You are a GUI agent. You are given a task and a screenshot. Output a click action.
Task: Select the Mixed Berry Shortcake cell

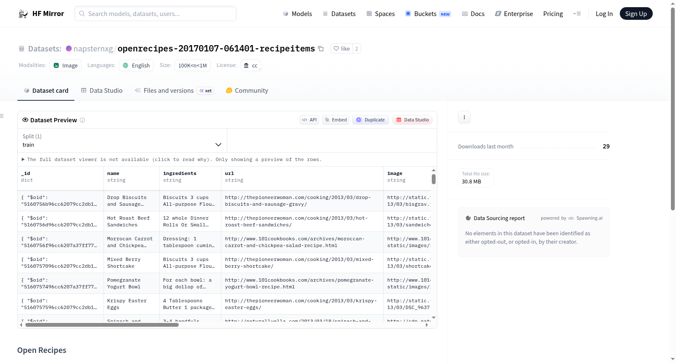coord(131,263)
